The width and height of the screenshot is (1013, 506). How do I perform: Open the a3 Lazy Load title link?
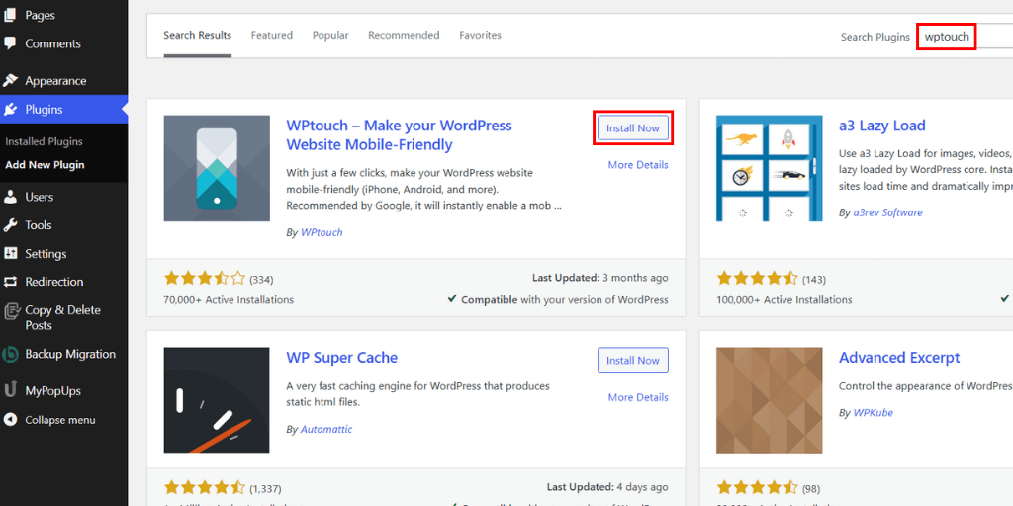point(881,126)
